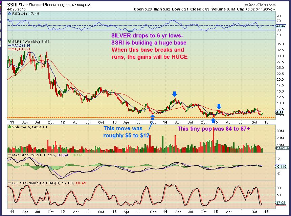Screen dimensions: 291x216
Task: Click the 17.5 price axis label
Action: point(280,85)
